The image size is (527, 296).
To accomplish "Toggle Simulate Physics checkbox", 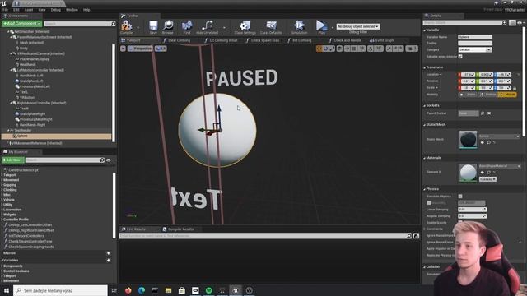I will click(x=460, y=196).
